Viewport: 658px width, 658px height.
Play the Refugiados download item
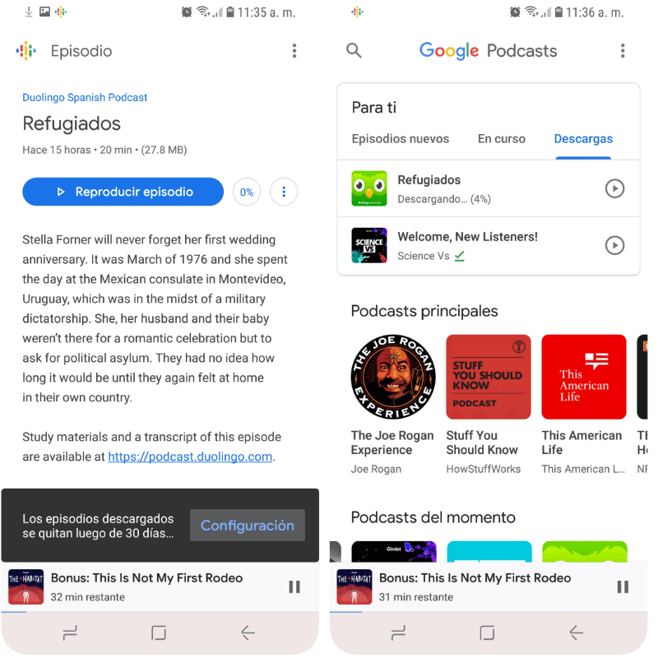pos(614,189)
